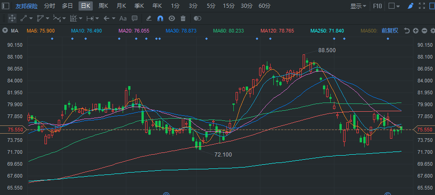The width and height of the screenshot is (435, 195).
Task: Open dropdown arrow beside the measurement tool
Action: pyautogui.click(x=80, y=18)
